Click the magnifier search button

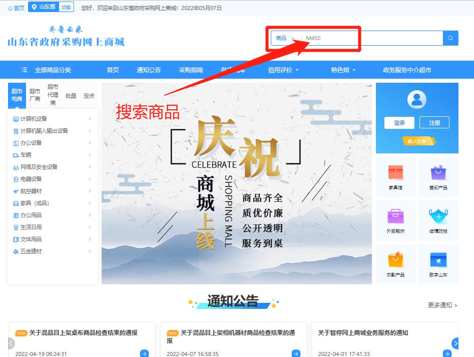[x=450, y=38]
